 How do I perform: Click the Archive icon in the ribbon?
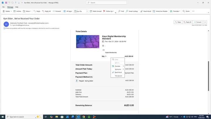[x=15, y=11]
